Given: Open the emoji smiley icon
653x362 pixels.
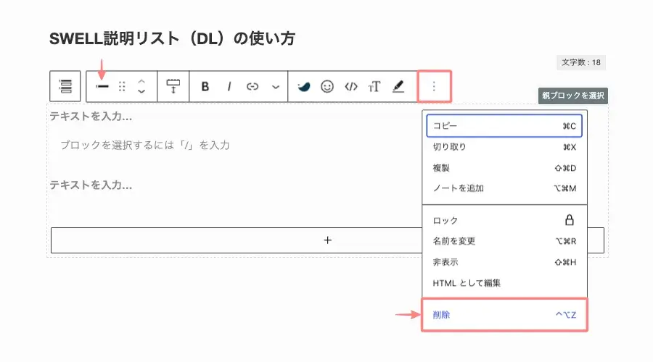Looking at the screenshot, I should pyautogui.click(x=327, y=86).
